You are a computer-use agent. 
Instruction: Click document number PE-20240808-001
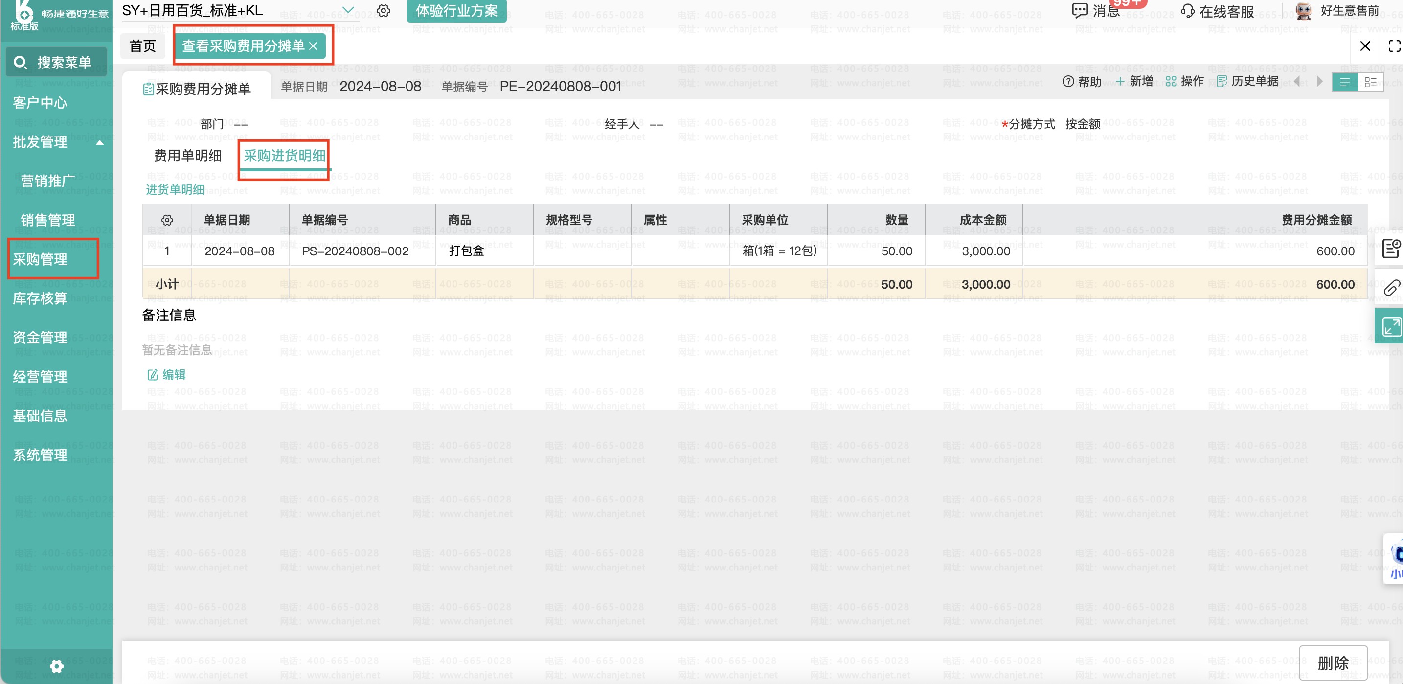(x=561, y=87)
